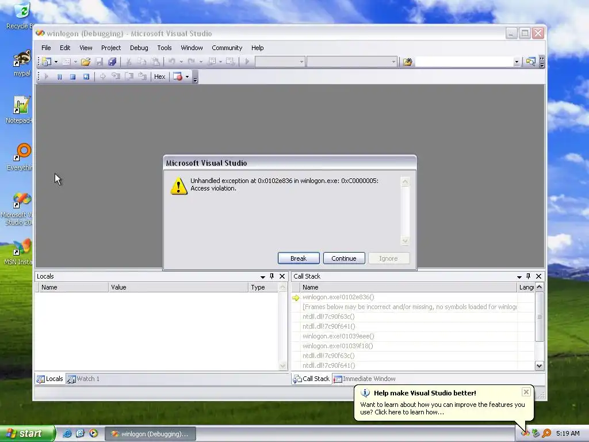Screen dimensions: 589x442
Task: Open the Community menu
Action: pos(227,48)
